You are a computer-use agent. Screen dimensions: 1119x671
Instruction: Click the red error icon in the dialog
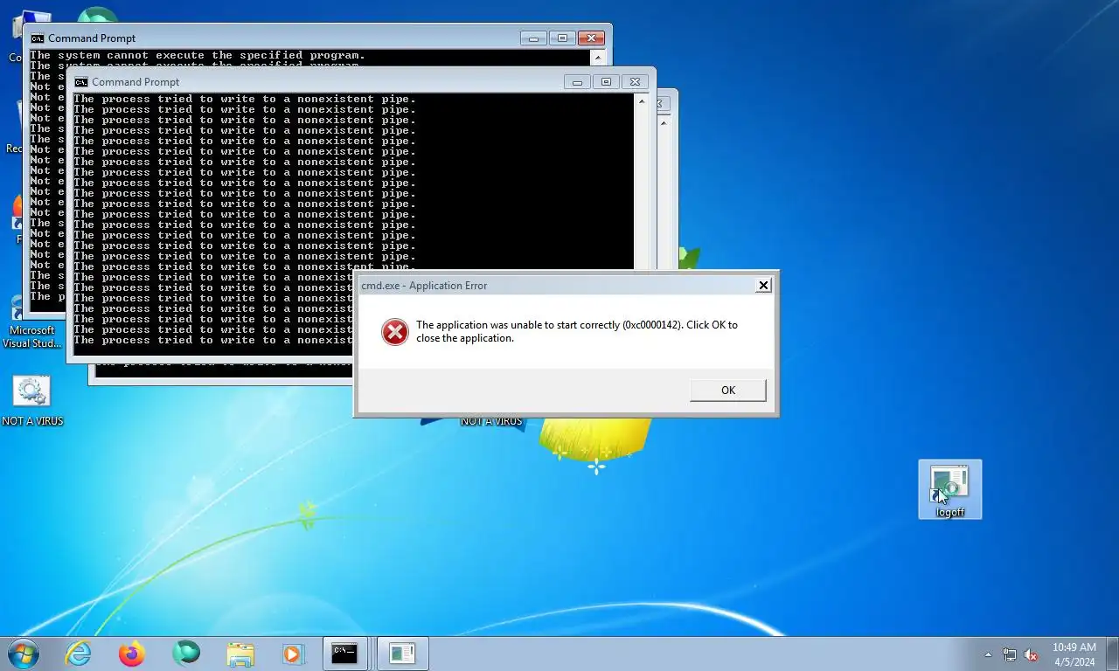(395, 331)
